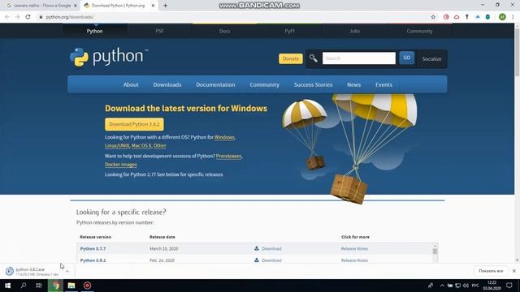Screen dimensions: 520x292
Task: Close the downloads bar
Action: 514,271
